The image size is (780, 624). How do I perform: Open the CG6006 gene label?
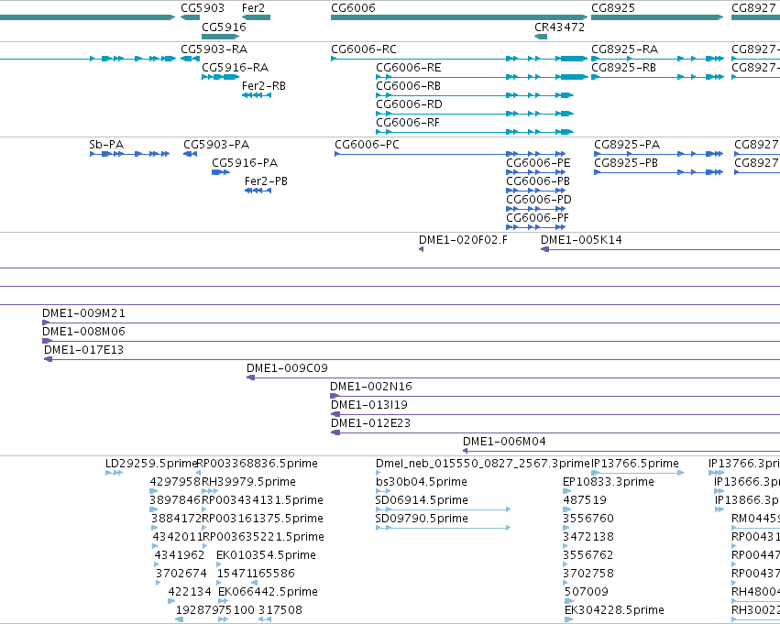click(x=353, y=8)
